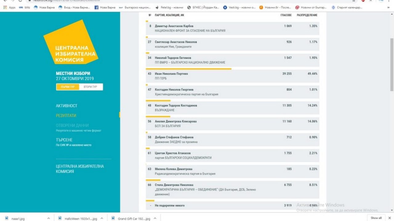Expand options for naaa1.jpg download

48,218
